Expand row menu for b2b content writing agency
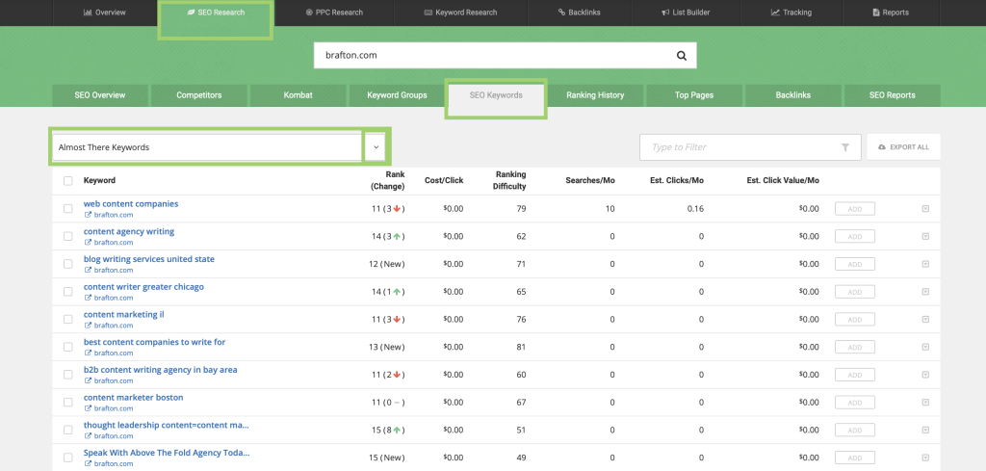986x471 pixels. click(x=925, y=375)
